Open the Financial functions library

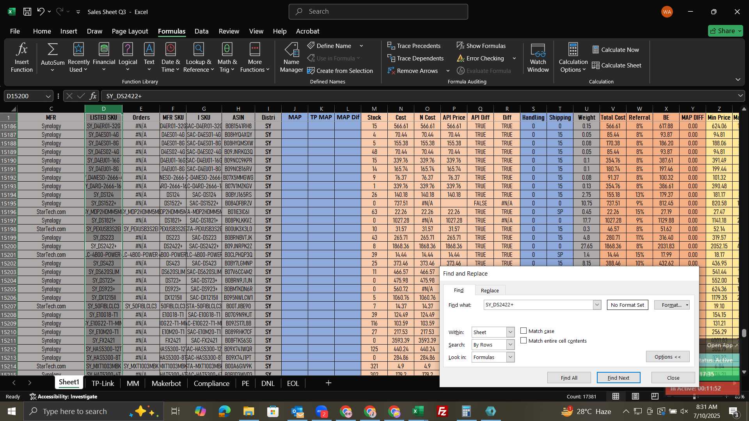pos(104,58)
